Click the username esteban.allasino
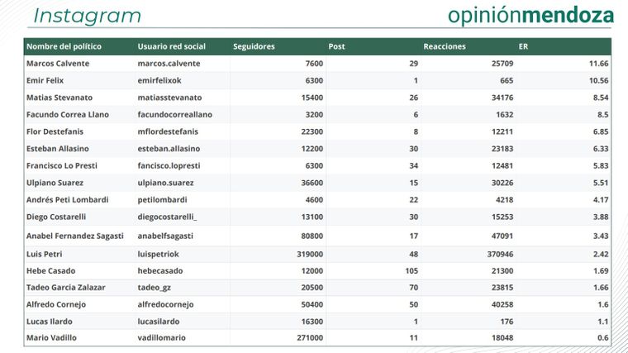Image resolution: width=628 pixels, height=353 pixels. (169, 149)
